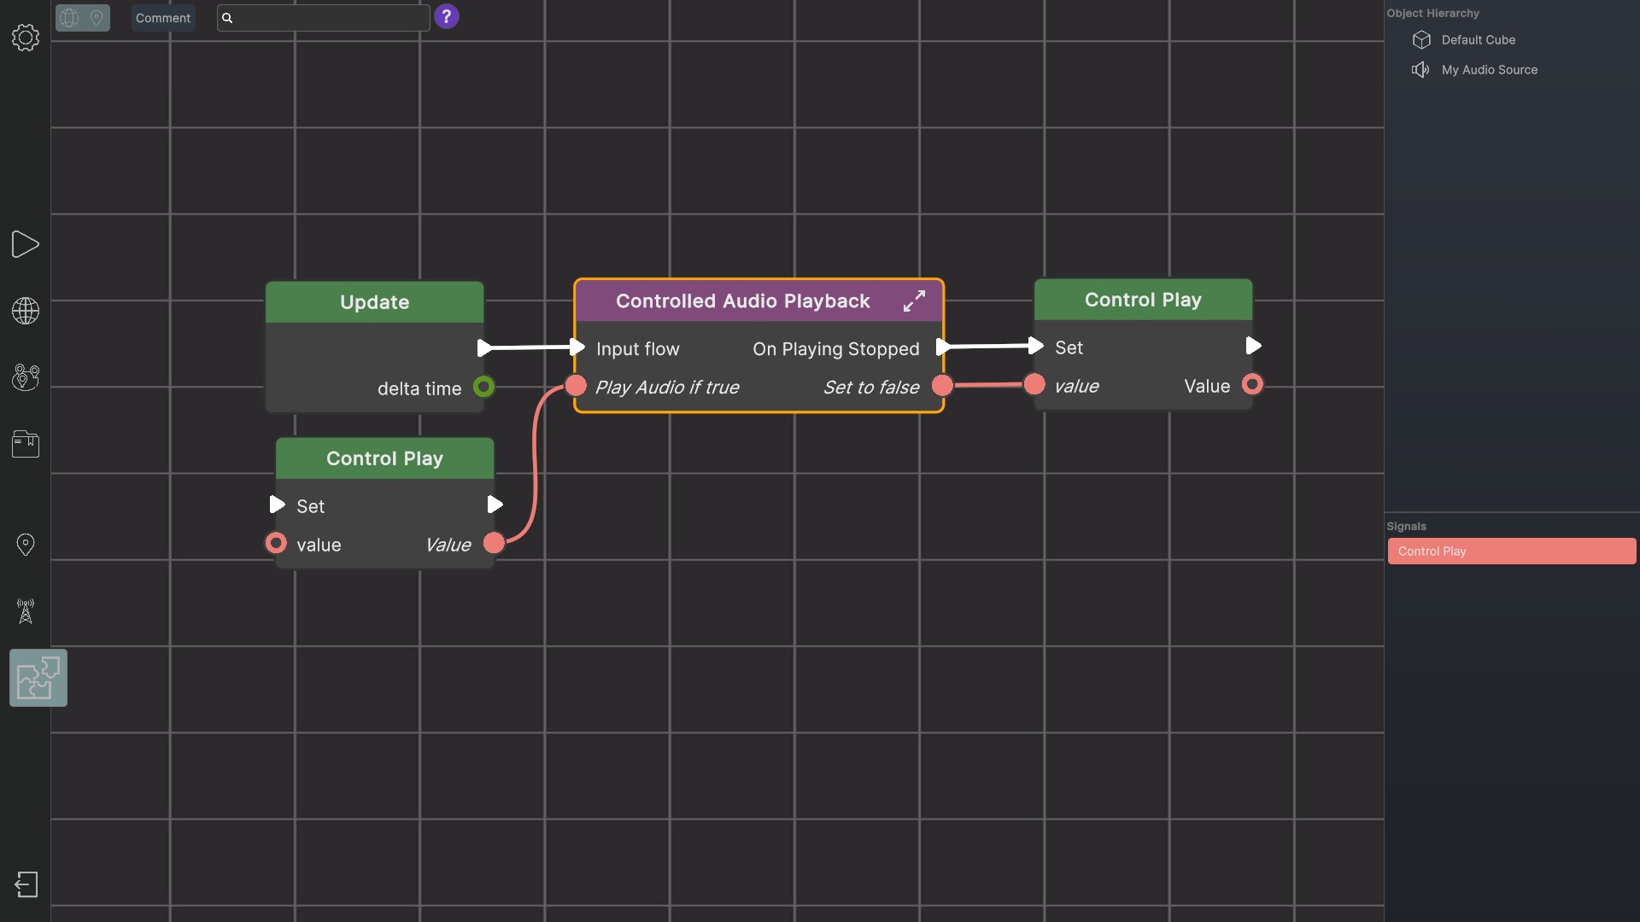The width and height of the screenshot is (1640, 922).
Task: Click the Set to false label
Action: 871,388
